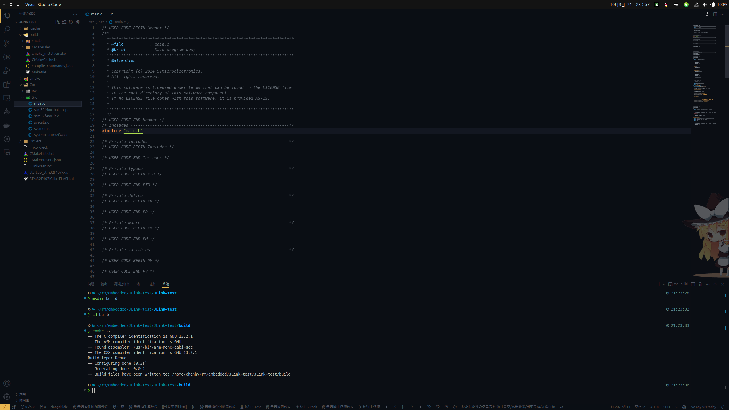This screenshot has width=729, height=410.
Task: Open the Source Control view
Action: 7,43
